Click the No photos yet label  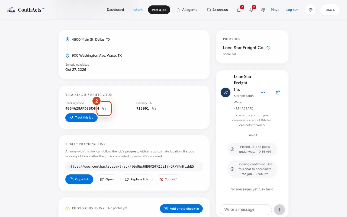pos(118,208)
